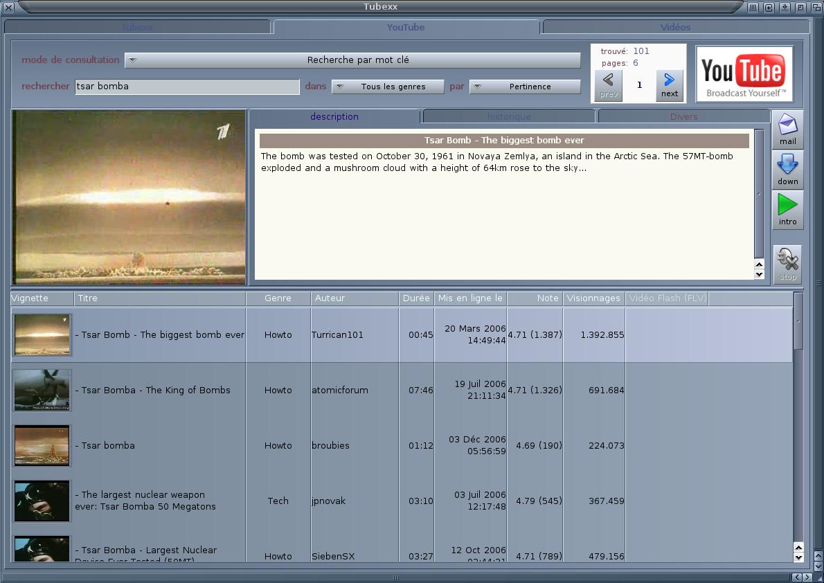This screenshot has height=583, width=824.
Task: Click the rechercher search field
Action: 187,87
